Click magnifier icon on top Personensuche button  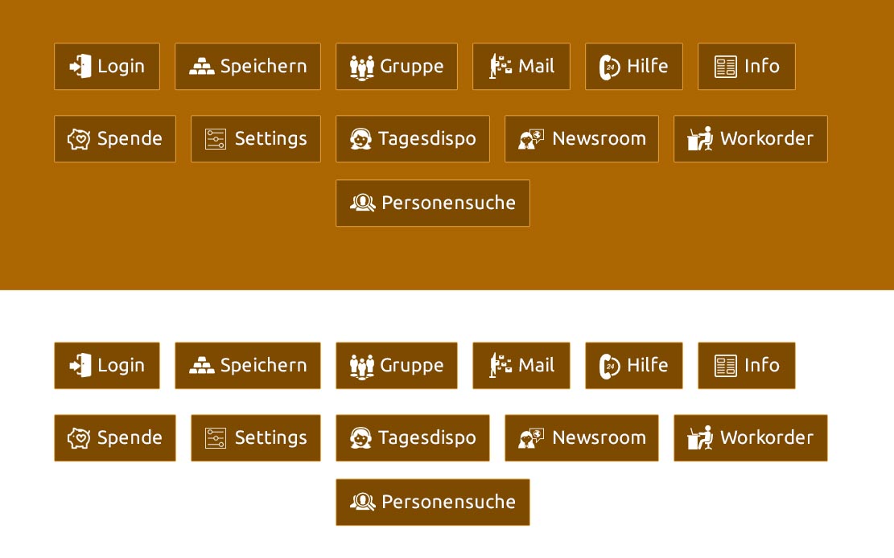tap(363, 203)
